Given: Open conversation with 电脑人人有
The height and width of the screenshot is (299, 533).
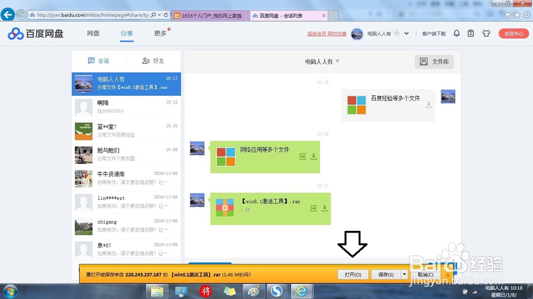Looking at the screenshot, I should tap(126, 84).
